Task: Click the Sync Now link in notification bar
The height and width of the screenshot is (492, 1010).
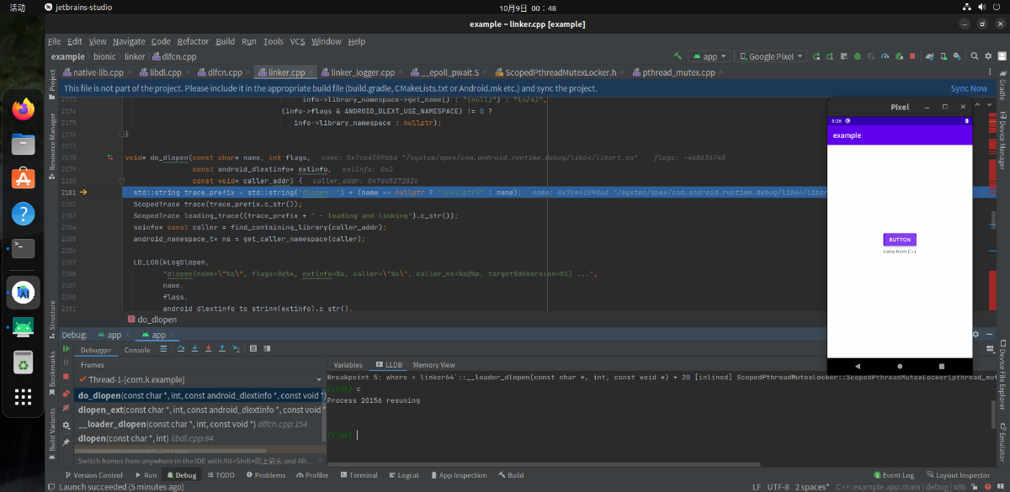Action: (969, 88)
